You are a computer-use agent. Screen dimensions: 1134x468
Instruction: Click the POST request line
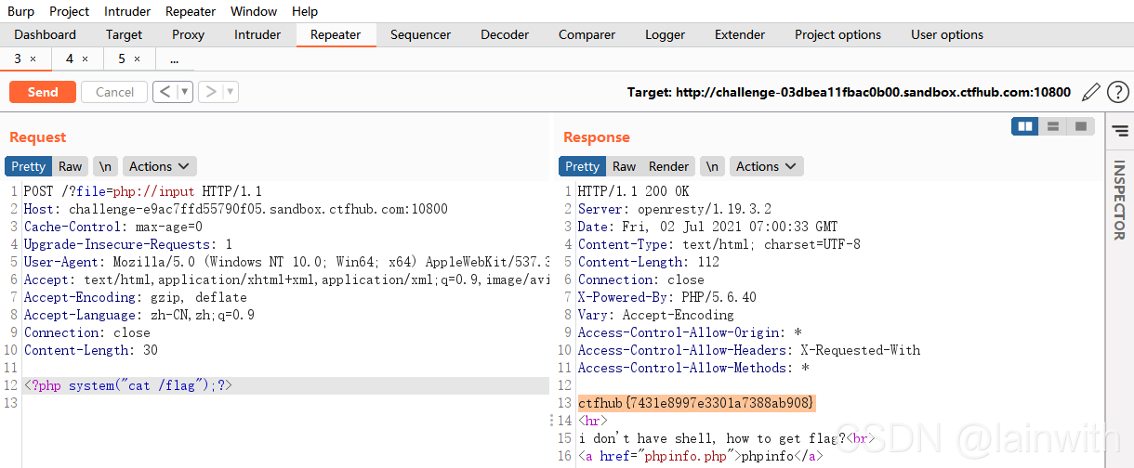pyautogui.click(x=143, y=191)
